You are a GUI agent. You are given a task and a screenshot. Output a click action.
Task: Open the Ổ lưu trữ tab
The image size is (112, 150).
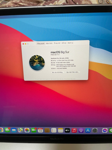pos(57,43)
